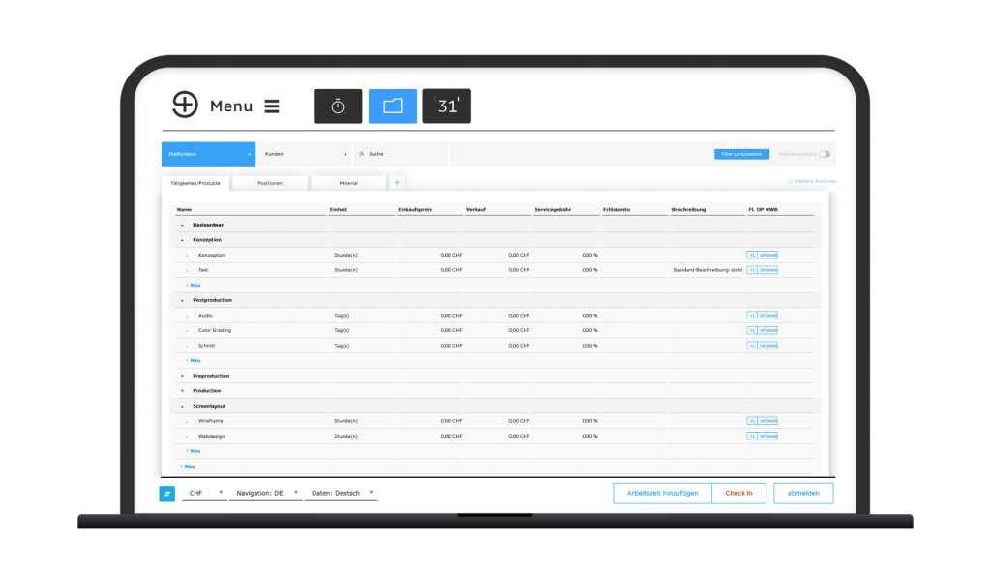Screen dimensions: 991x577
Task: Click the Stunde(n) unit of Wireframe
Action: 345,421
